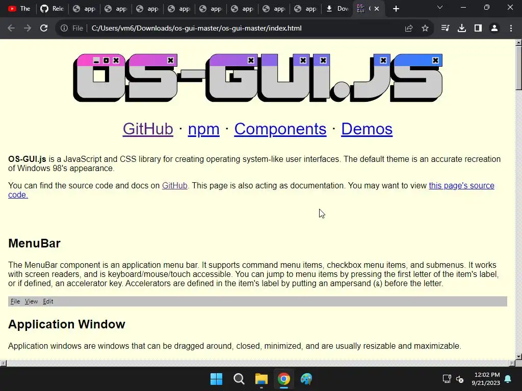Open the Chrome profile icon

click(494, 29)
